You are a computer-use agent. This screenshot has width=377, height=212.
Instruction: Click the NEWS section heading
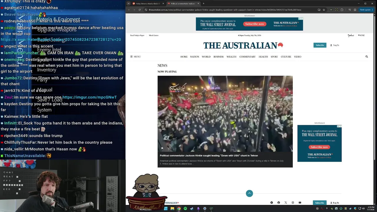[162, 65]
